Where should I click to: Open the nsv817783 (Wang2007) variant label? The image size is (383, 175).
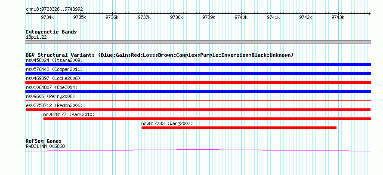pos(167,123)
